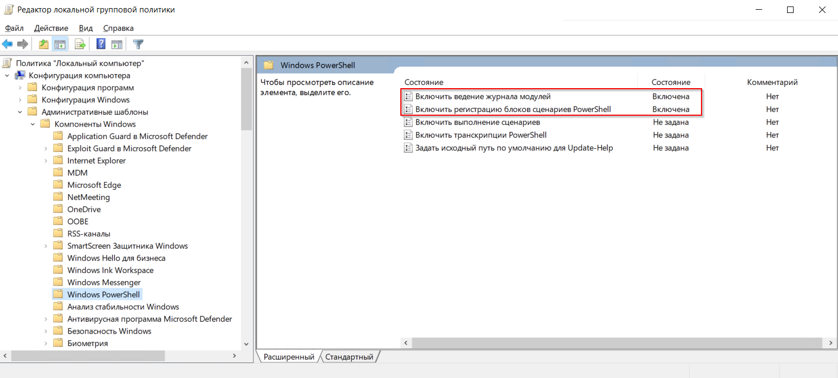Toggle the Show/Hide action pane icon

(x=116, y=44)
